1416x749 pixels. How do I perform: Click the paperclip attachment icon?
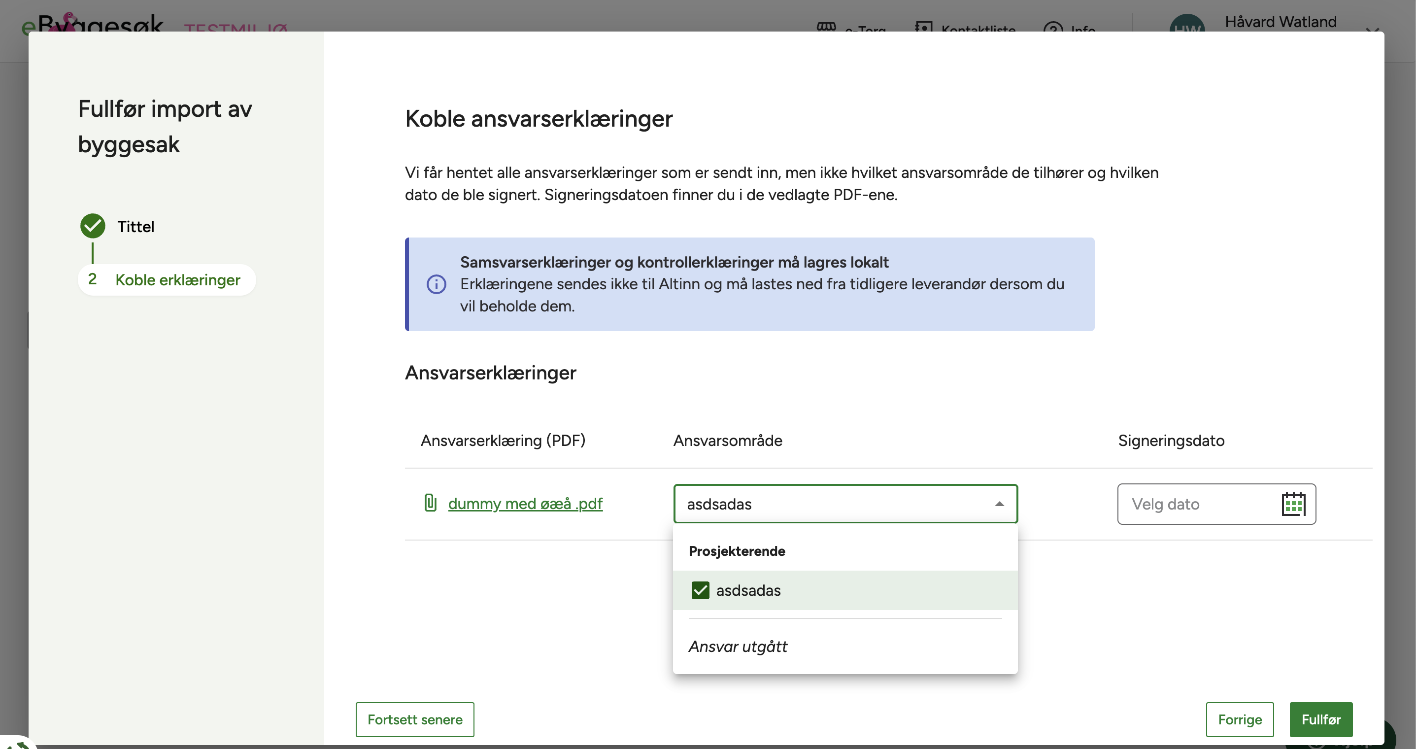tap(431, 503)
